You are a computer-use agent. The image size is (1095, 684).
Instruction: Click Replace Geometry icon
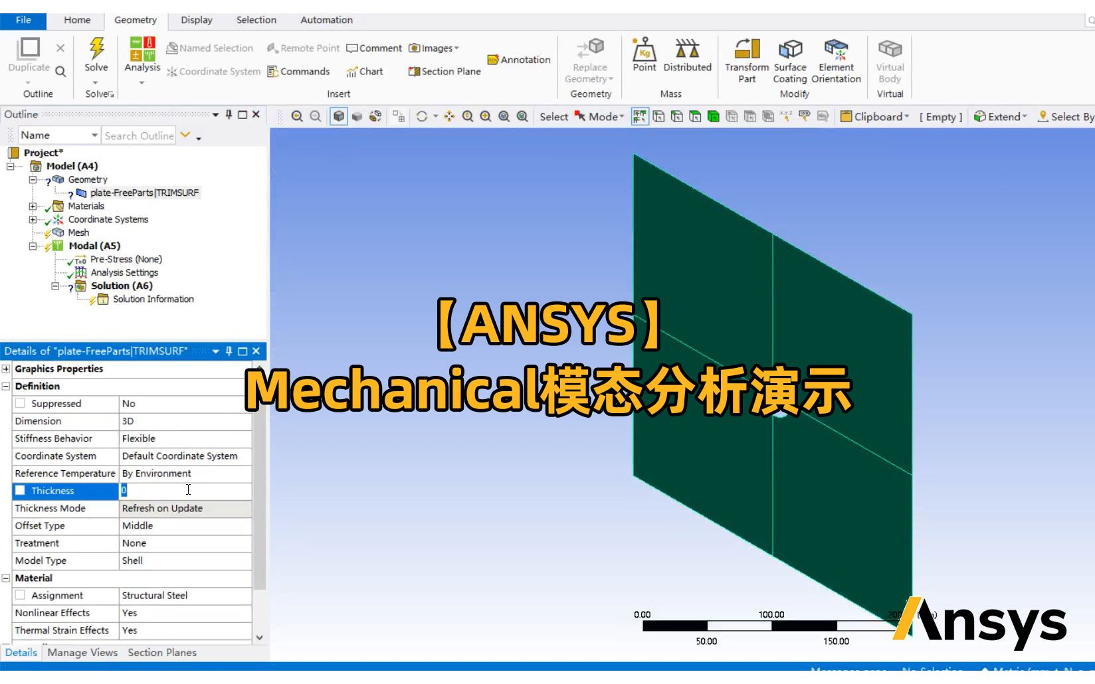(589, 49)
